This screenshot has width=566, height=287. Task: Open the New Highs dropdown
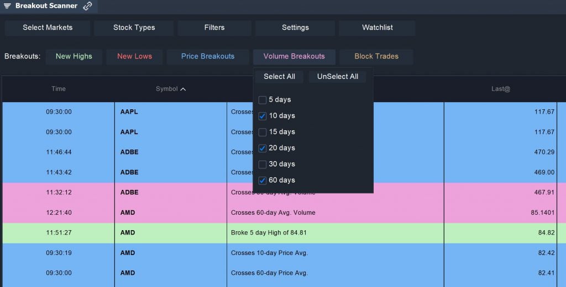74,56
